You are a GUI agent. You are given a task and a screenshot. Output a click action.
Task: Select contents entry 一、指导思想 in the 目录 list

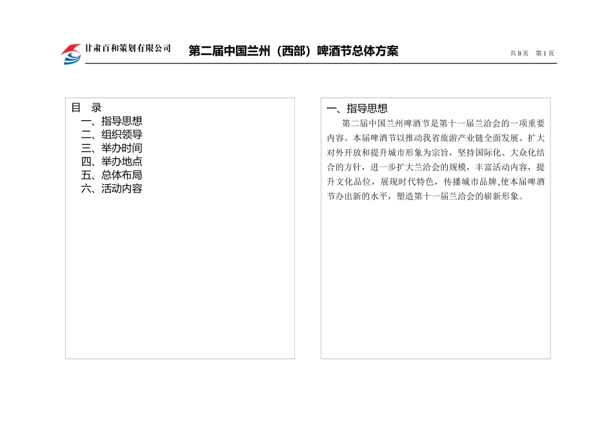[112, 121]
